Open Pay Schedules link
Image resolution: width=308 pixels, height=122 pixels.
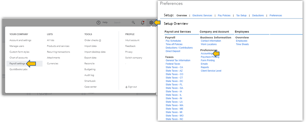(x=173, y=41)
